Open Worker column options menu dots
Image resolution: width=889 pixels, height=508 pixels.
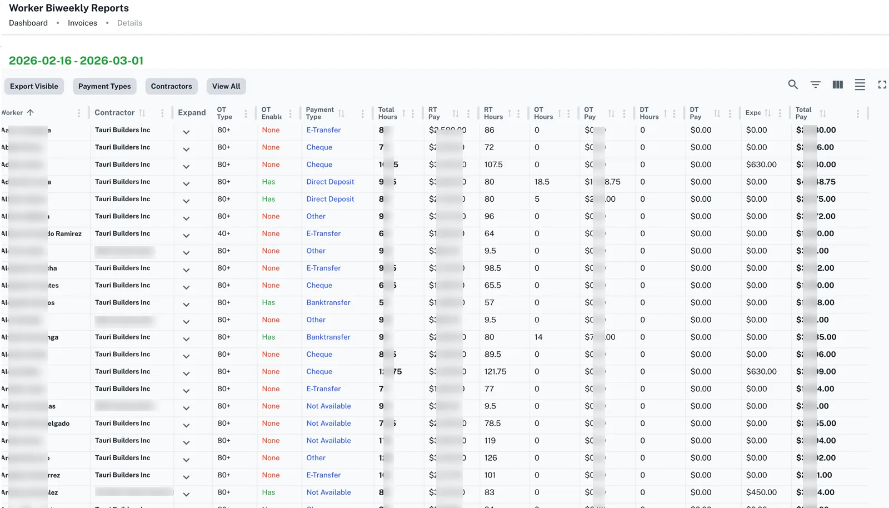coord(79,113)
